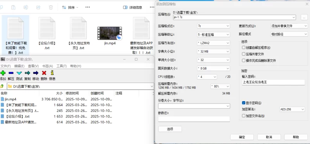Open the Tools (工具) menu in 7-Zip
Viewport: 310px width, 144px height.
tap(62, 66)
